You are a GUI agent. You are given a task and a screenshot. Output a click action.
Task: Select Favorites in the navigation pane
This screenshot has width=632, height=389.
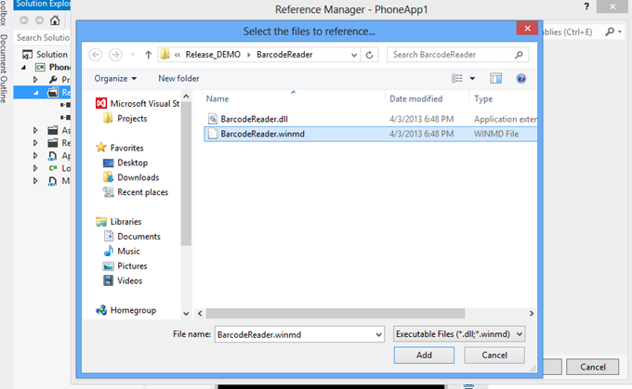tap(120, 148)
